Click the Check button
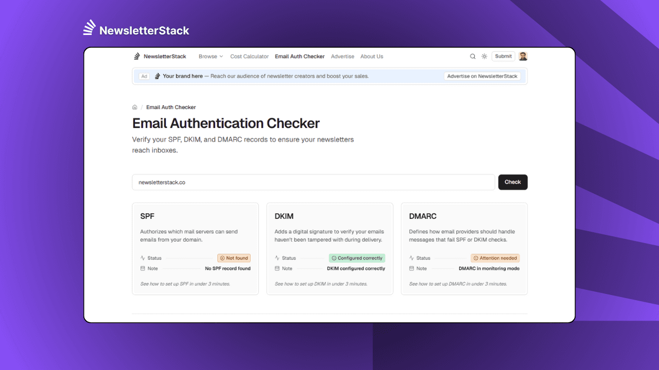Viewport: 659px width, 370px height. pyautogui.click(x=513, y=182)
